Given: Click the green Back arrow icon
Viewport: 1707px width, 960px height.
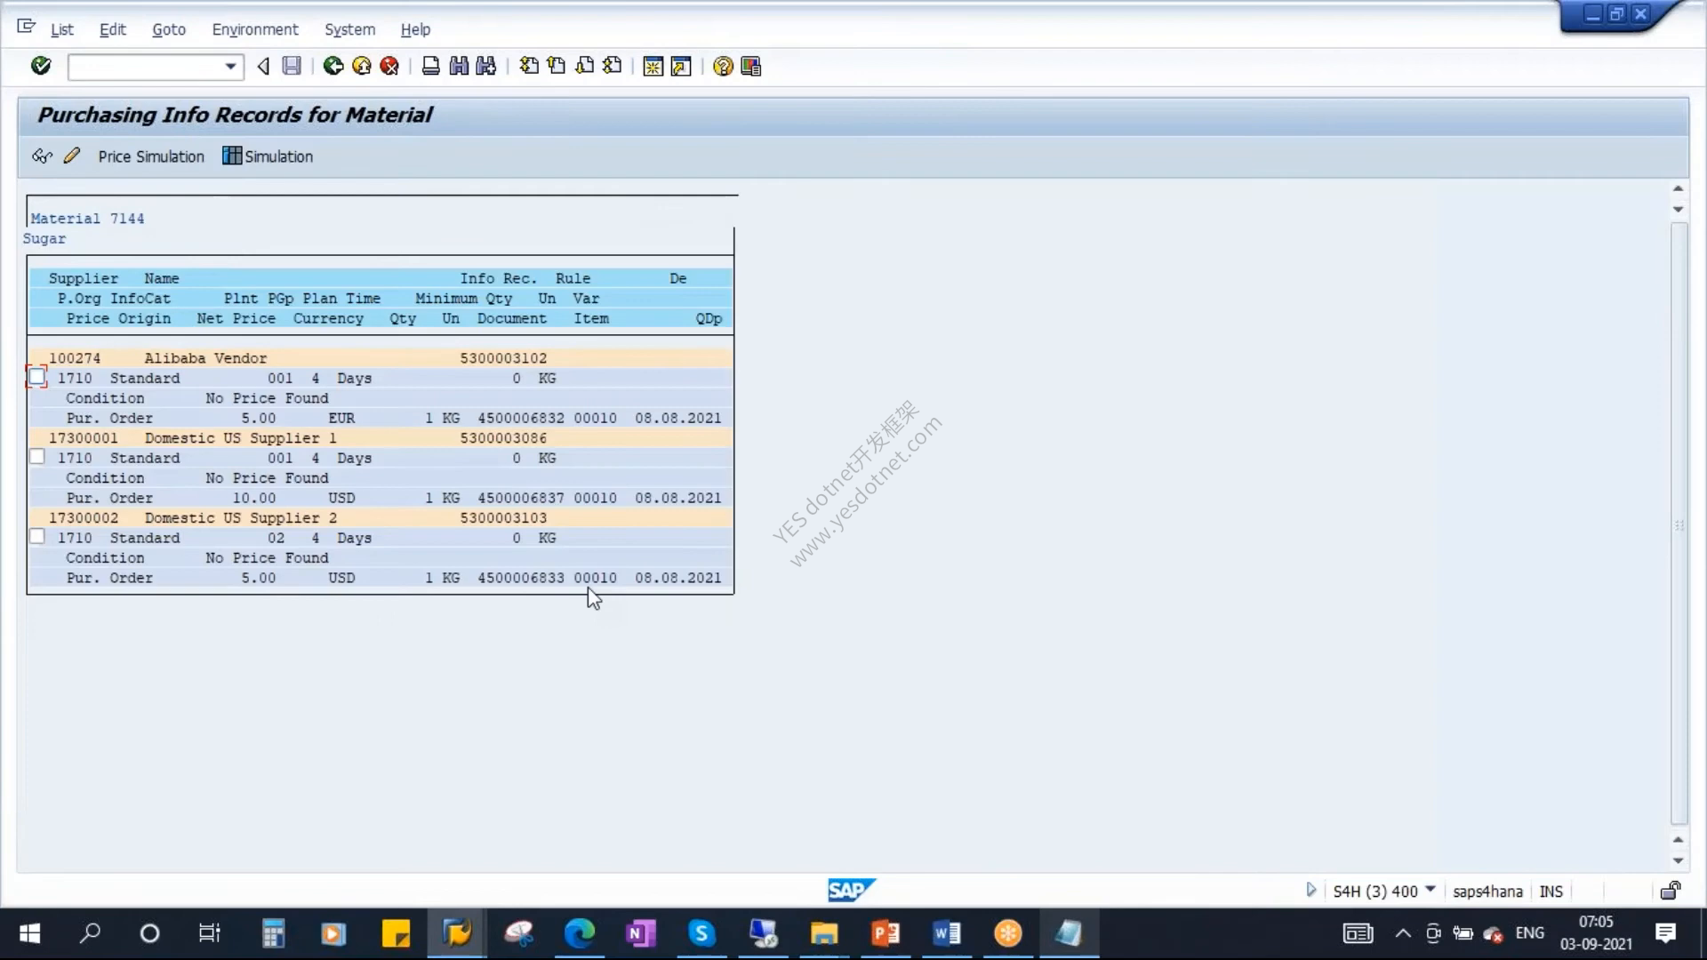Looking at the screenshot, I should tap(333, 66).
